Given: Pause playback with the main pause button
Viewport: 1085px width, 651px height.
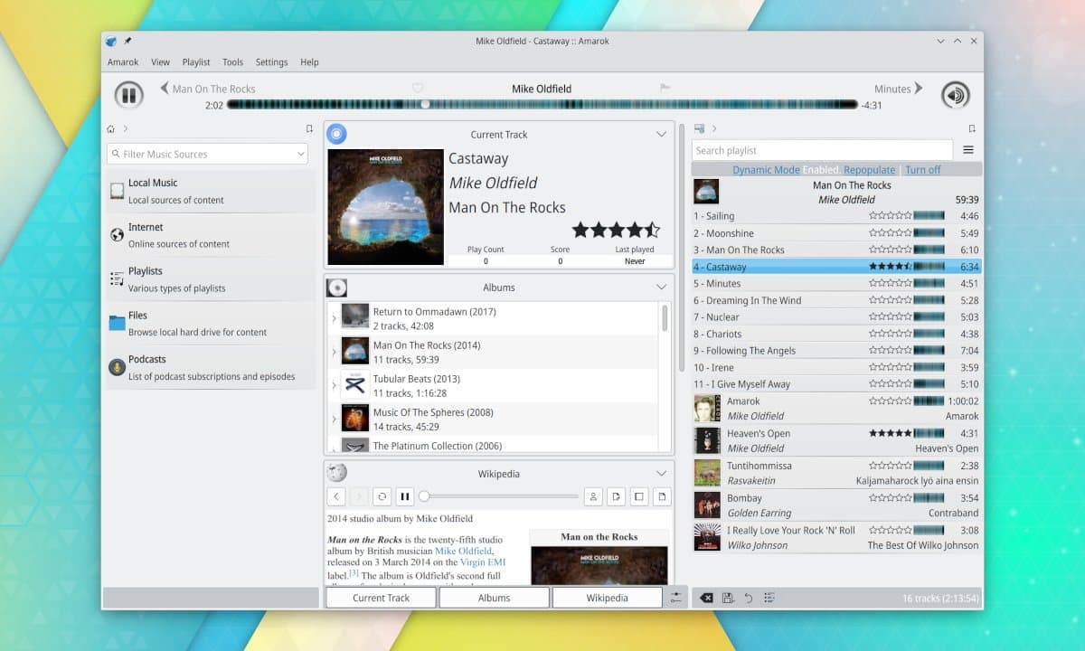Looking at the screenshot, I should pyautogui.click(x=128, y=95).
